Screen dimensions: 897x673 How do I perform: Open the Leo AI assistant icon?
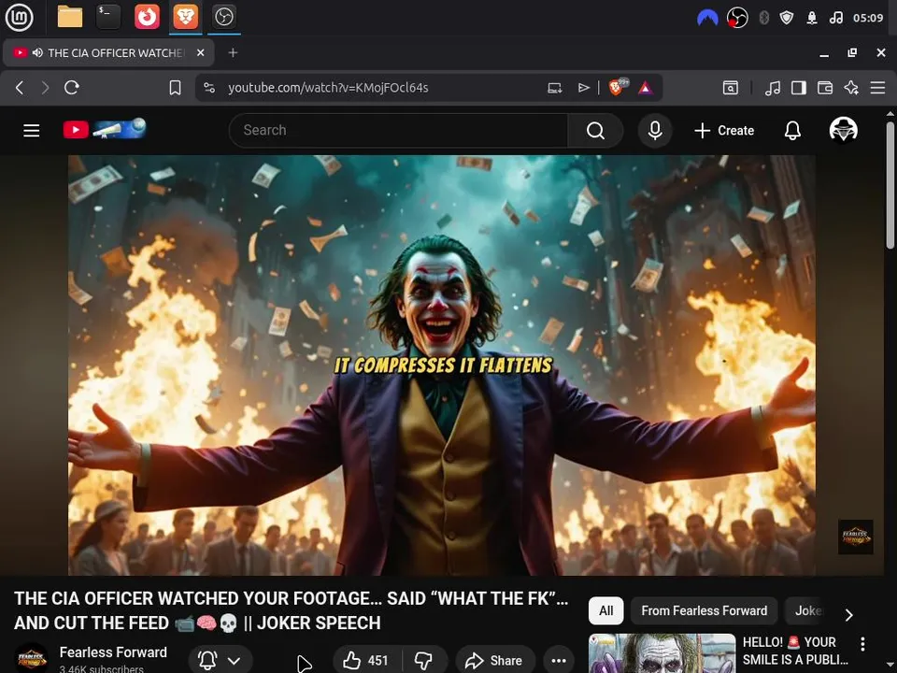click(851, 88)
